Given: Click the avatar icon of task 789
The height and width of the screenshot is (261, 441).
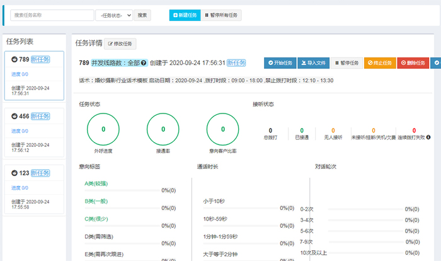Looking at the screenshot, I should (14, 59).
